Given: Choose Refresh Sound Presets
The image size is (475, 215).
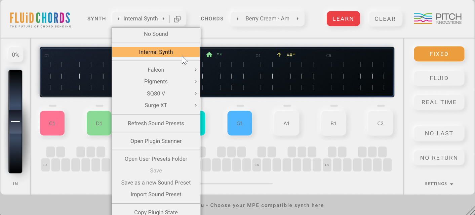Looking at the screenshot, I should click(156, 123).
